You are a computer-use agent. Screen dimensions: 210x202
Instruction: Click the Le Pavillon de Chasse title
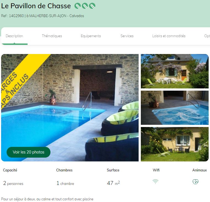(x=36, y=6)
